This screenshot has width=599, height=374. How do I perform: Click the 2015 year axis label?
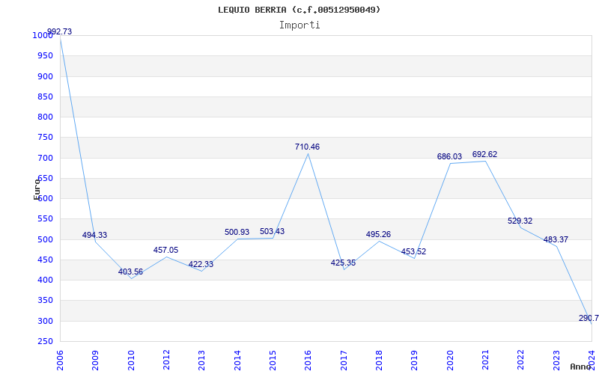(273, 361)
